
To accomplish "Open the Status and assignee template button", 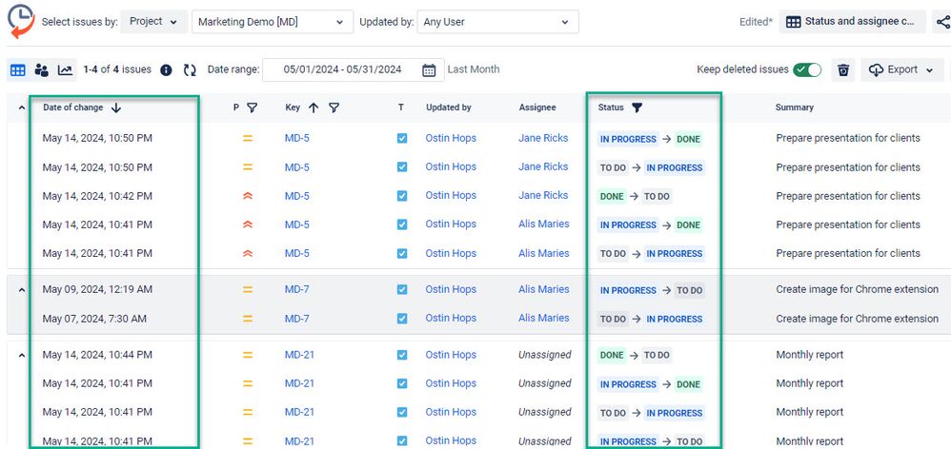I will click(x=852, y=22).
